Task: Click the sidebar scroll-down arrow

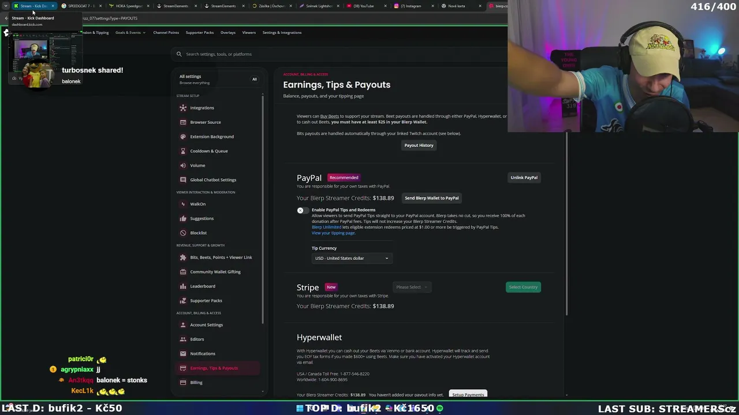Action: 263,392
